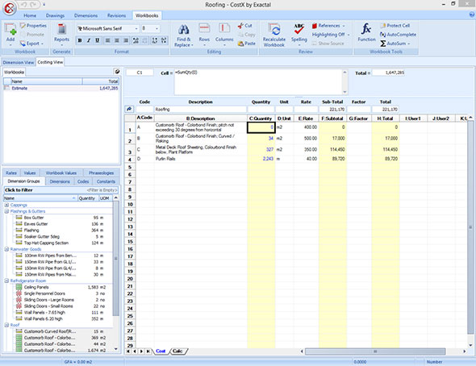Collapse the Rainwater Goods group
This screenshot has width=476, height=366.
coord(6,249)
